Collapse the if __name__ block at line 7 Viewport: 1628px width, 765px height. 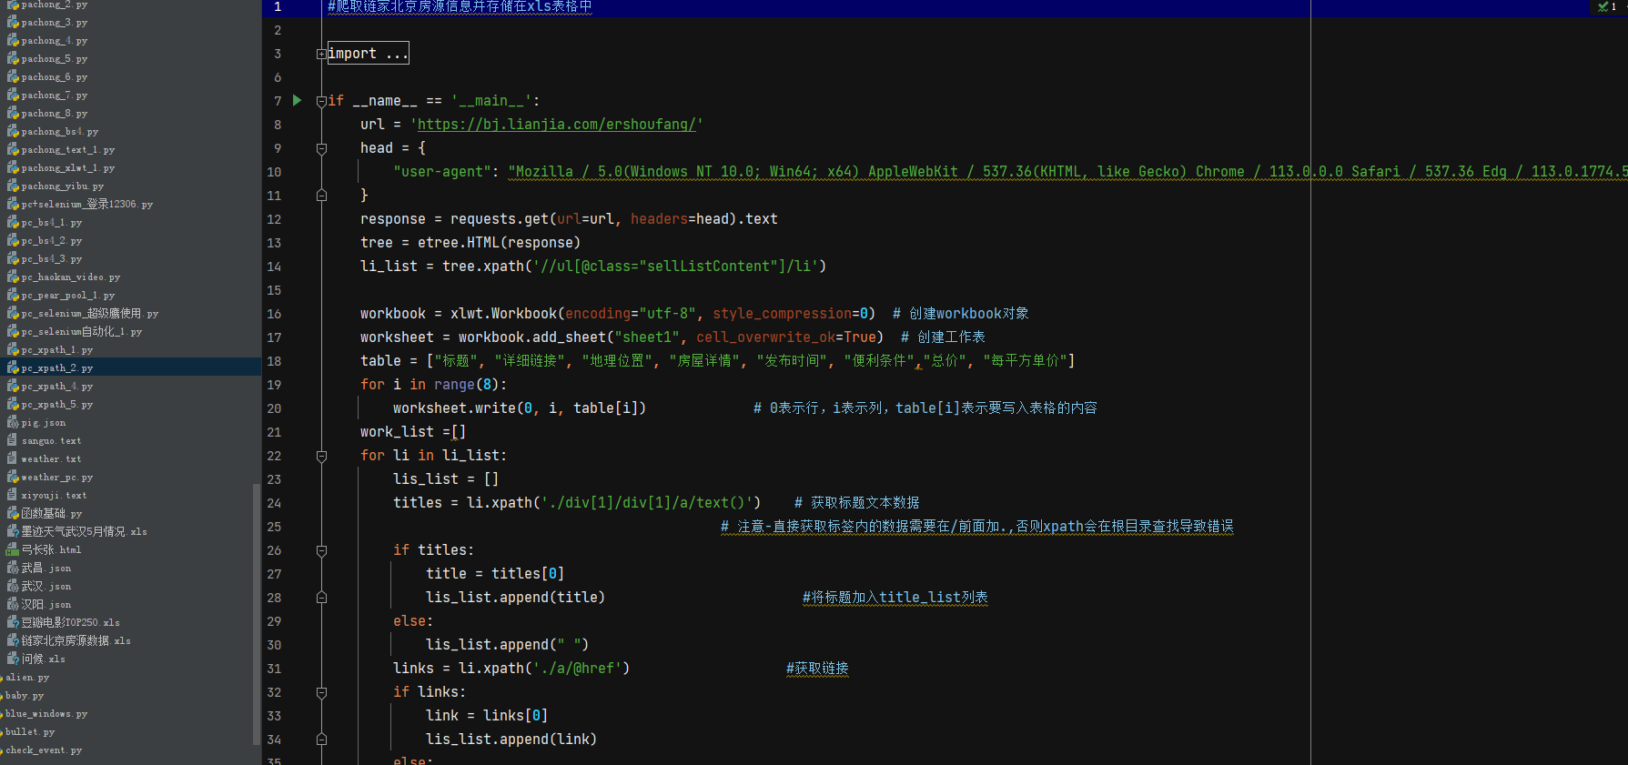point(321,101)
